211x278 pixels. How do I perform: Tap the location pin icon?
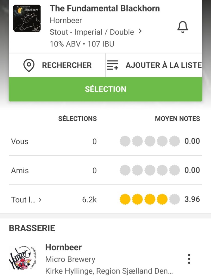tap(29, 65)
